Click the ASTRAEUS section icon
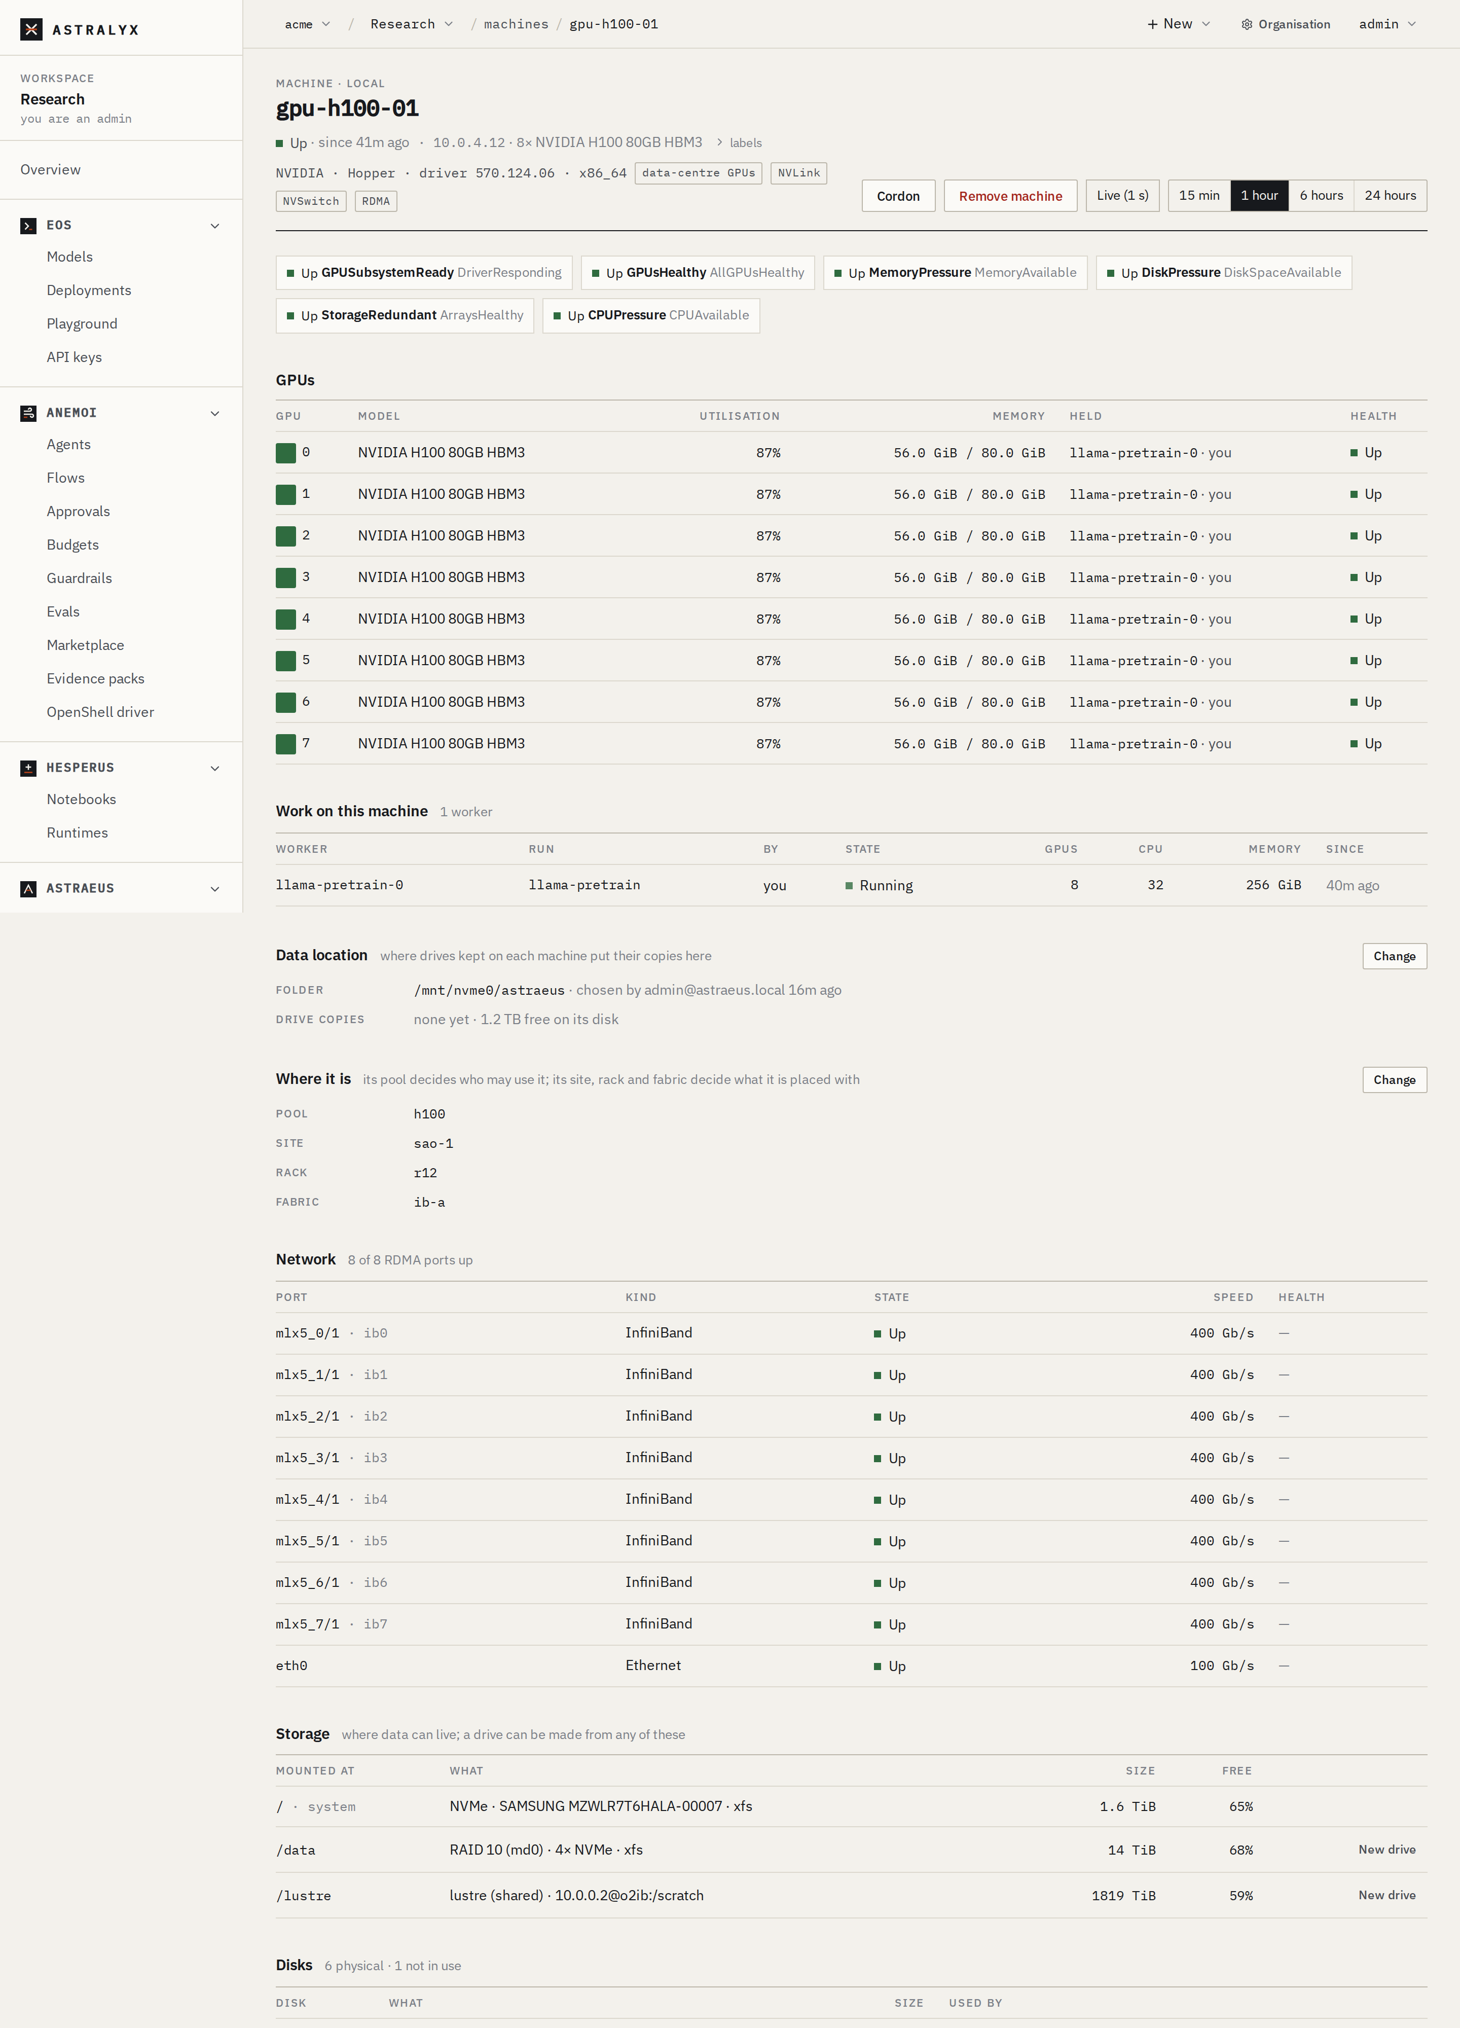 coord(28,889)
